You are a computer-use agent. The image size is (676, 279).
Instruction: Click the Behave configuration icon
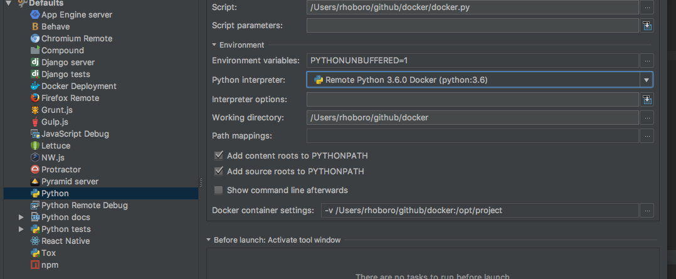click(x=35, y=27)
